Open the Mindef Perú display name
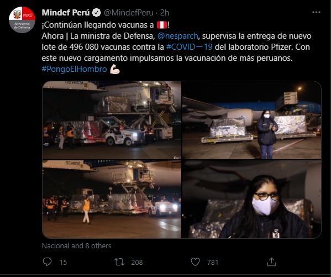 (66, 13)
